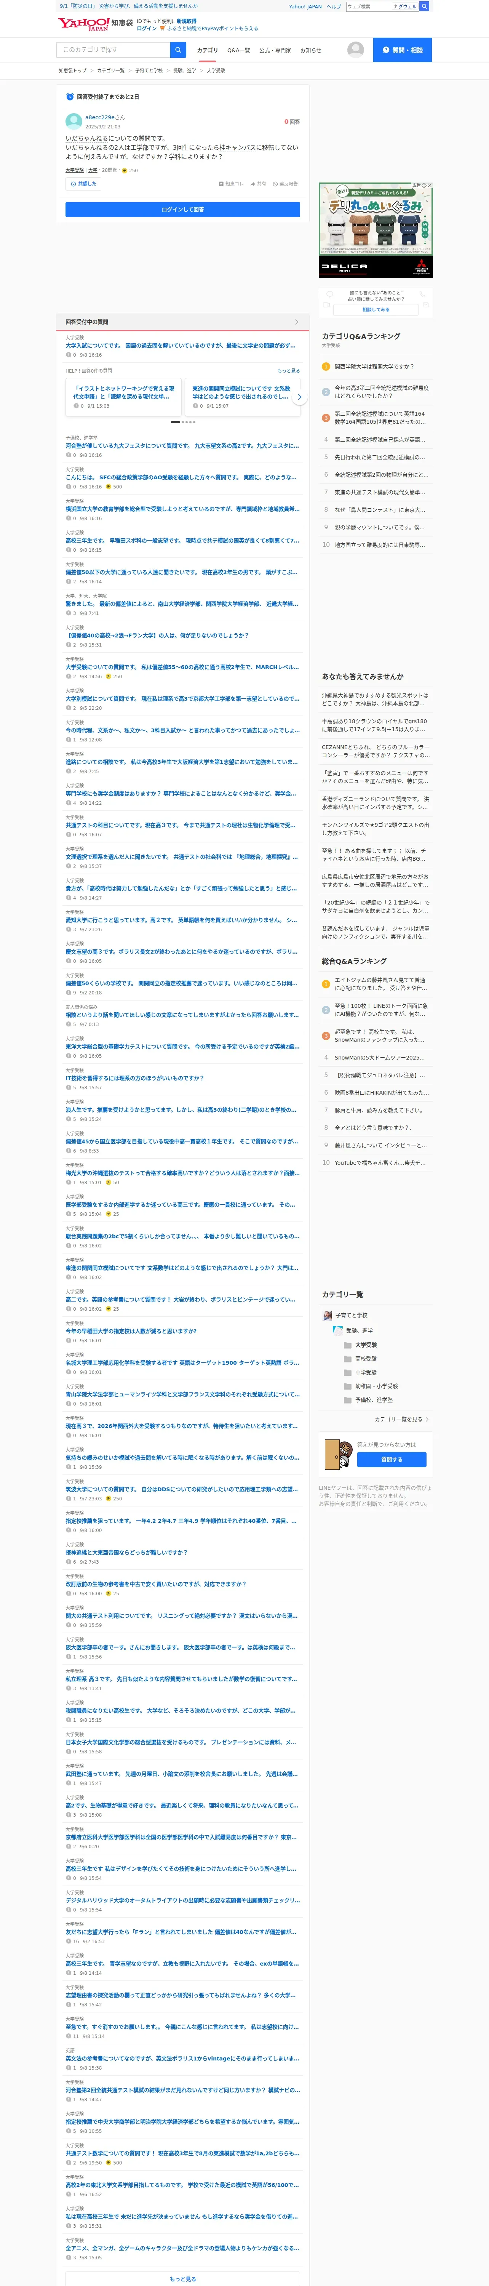Click the 予備校、進学塾 folder icon
Screen dimensions: 489x2286
pos(348,1400)
